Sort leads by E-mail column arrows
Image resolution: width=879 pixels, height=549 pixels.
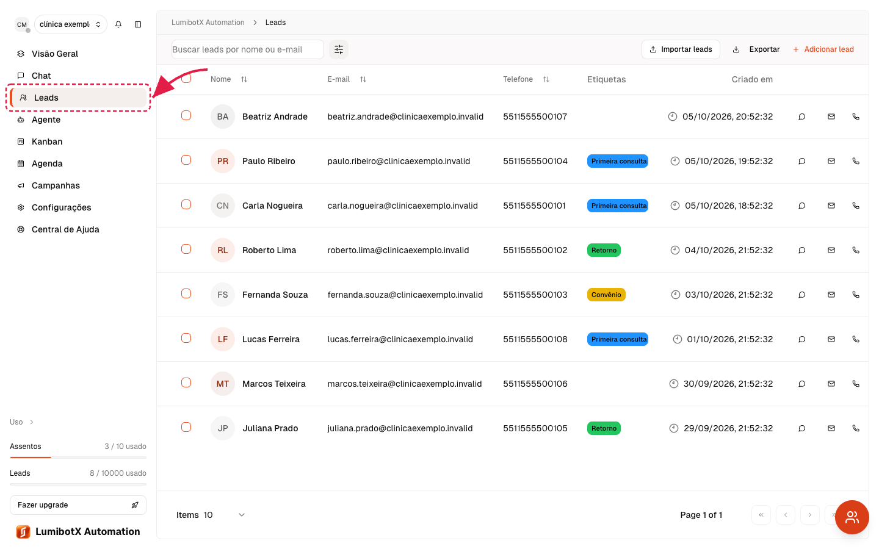(363, 79)
